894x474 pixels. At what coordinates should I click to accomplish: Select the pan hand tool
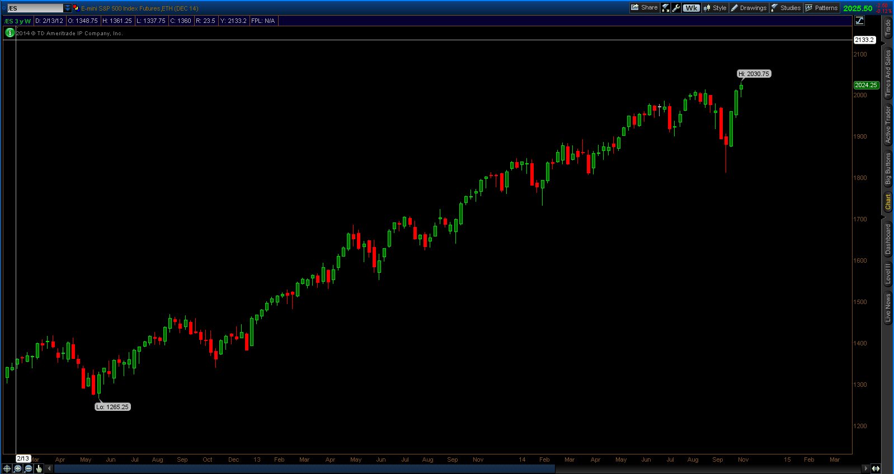pyautogui.click(x=39, y=468)
